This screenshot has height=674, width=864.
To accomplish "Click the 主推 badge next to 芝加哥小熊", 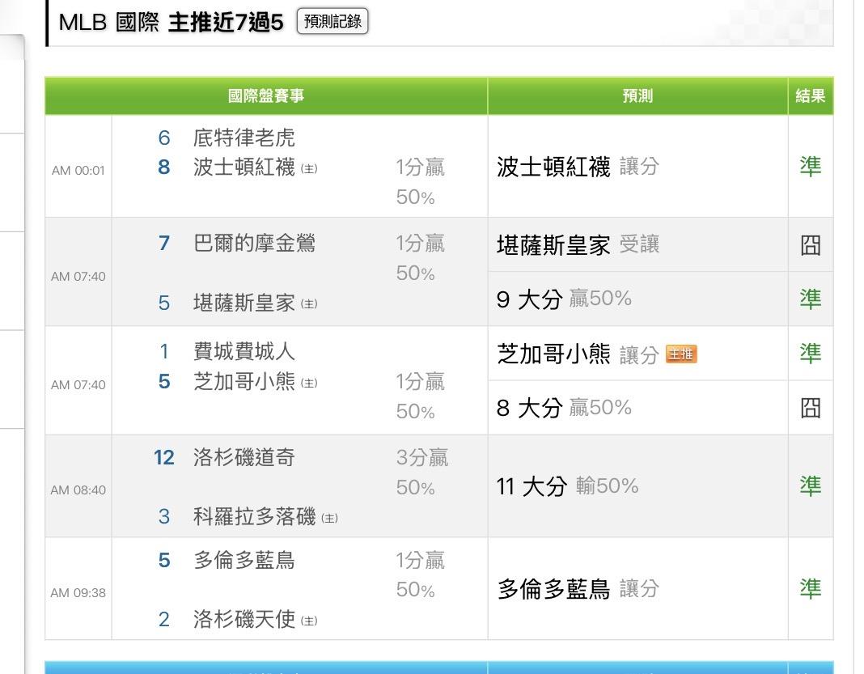I will point(680,354).
